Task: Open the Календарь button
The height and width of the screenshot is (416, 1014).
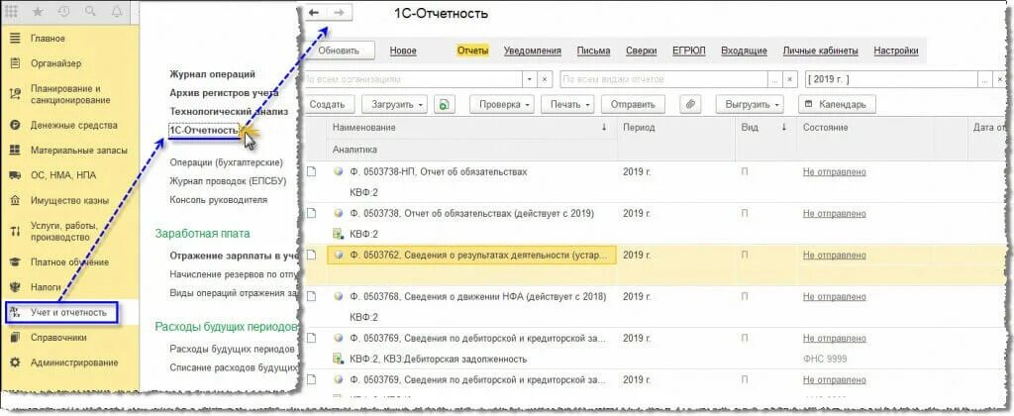Action: [837, 104]
